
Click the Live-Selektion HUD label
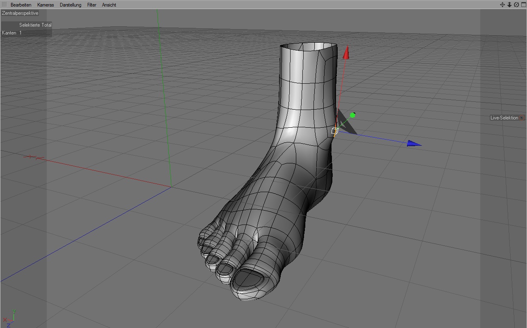coord(504,118)
